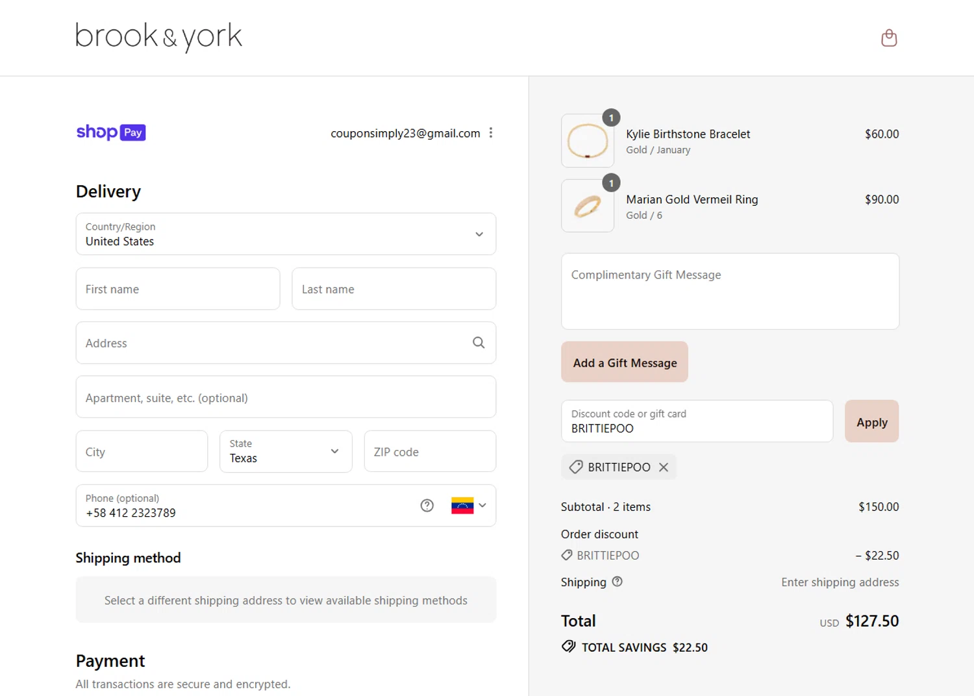Click the bracelet quantity badge showing 1
974x696 pixels.
tap(611, 118)
